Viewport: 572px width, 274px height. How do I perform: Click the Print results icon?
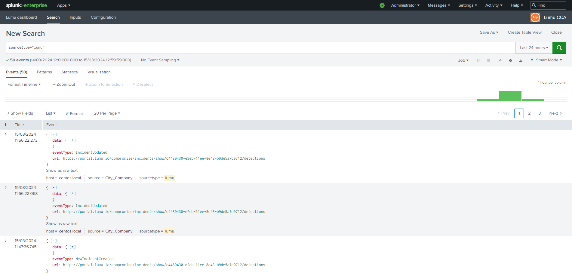coord(510,60)
